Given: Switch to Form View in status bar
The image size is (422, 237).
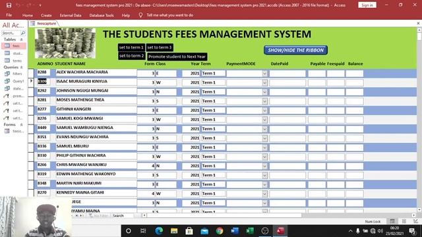Looking at the screenshot, I should [392, 221].
